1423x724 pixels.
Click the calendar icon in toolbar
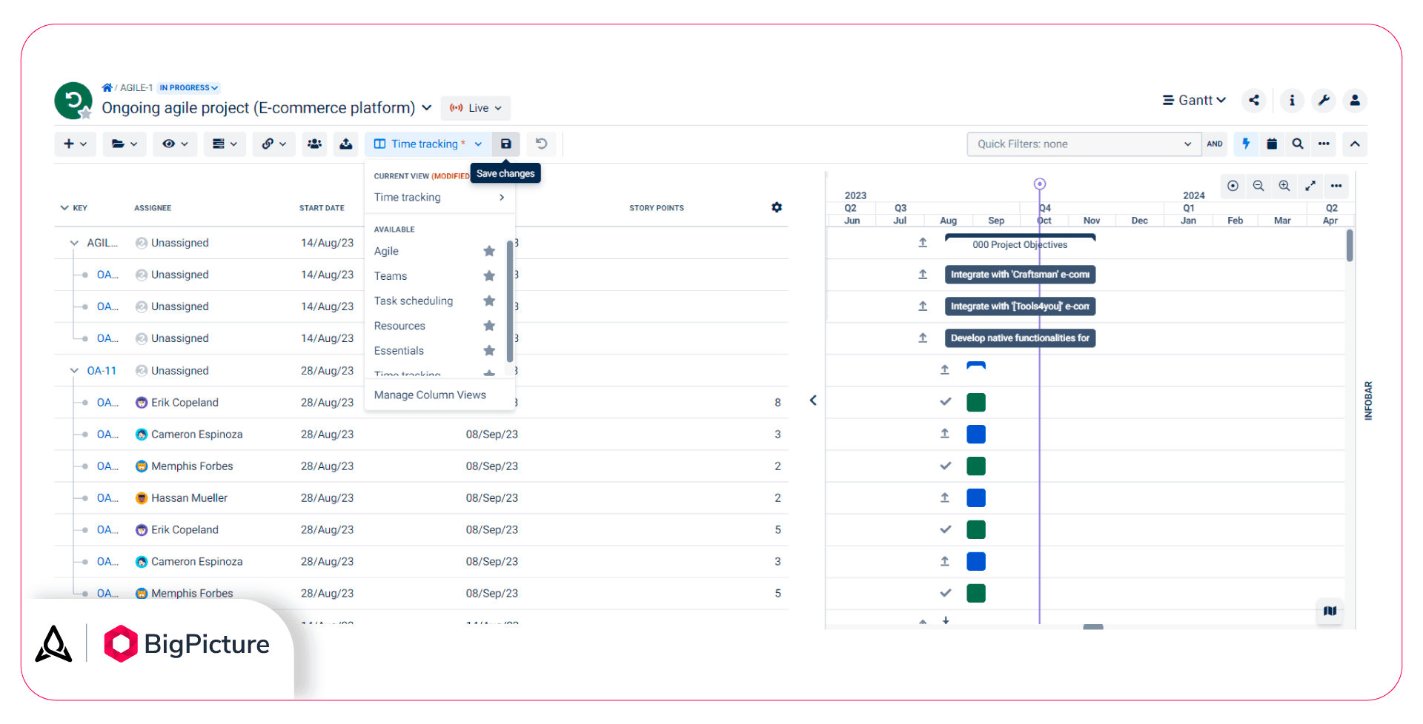[1272, 144]
